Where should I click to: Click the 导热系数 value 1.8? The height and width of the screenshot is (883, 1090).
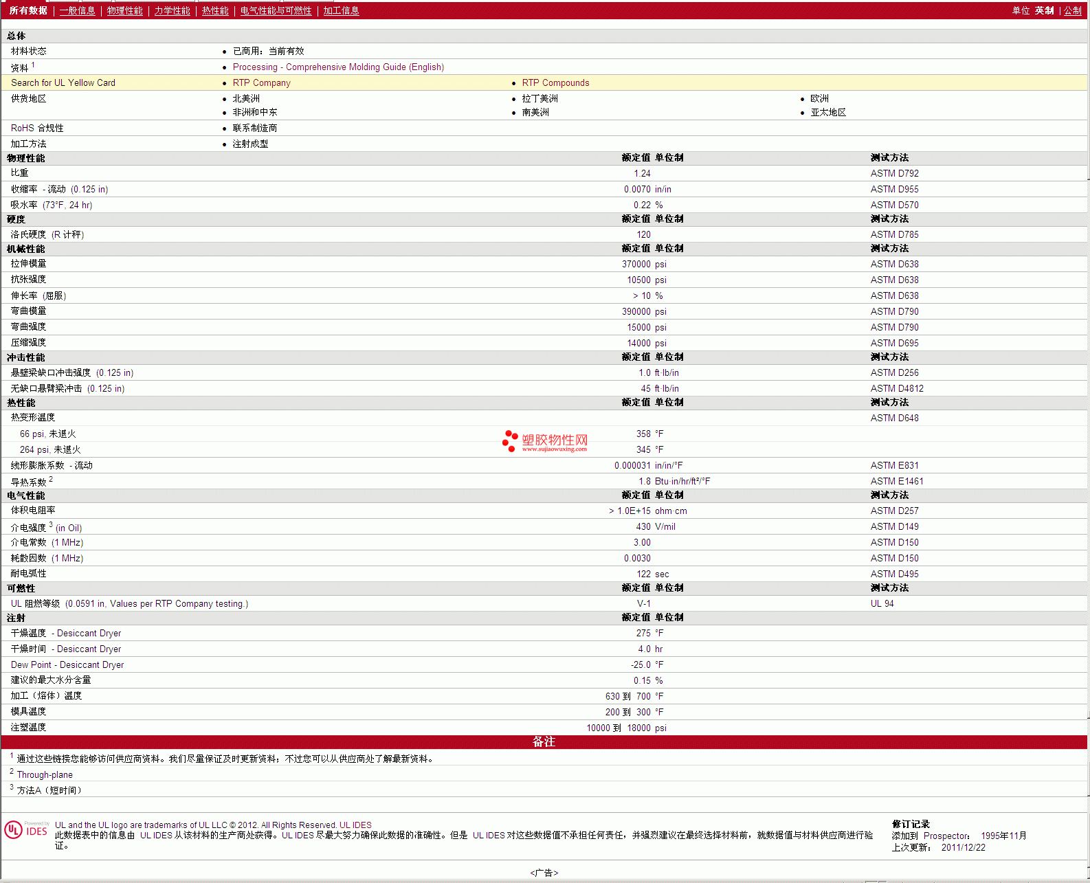point(645,482)
